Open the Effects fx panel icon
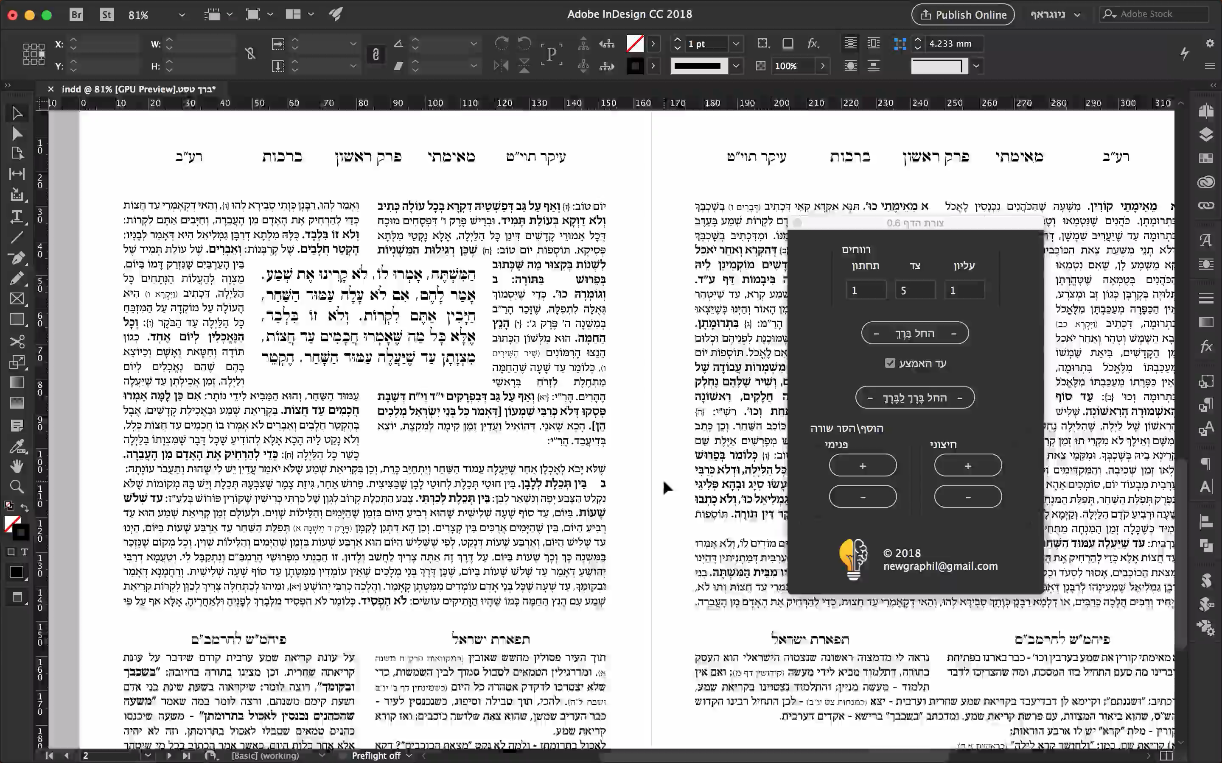 point(1207,346)
